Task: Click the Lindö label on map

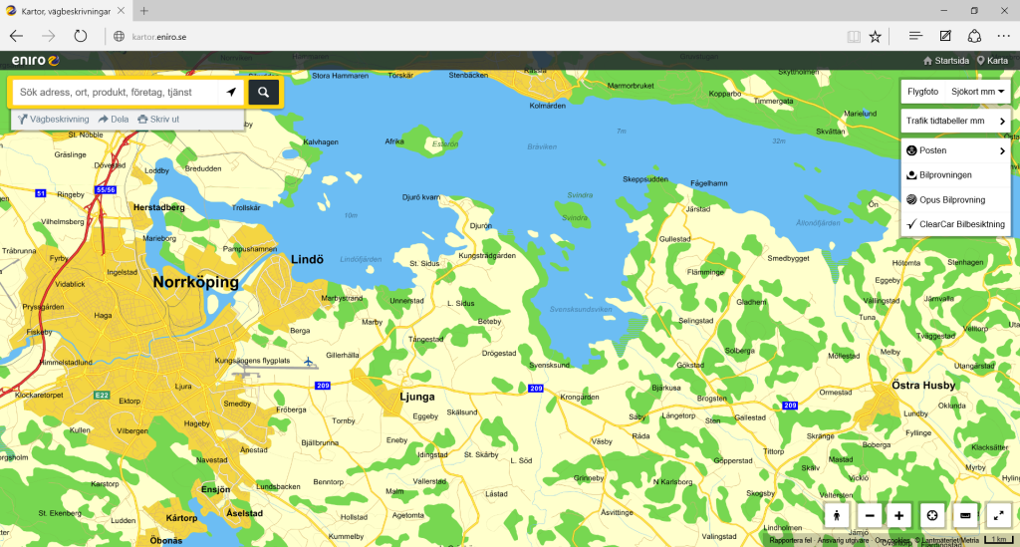Action: point(307,259)
